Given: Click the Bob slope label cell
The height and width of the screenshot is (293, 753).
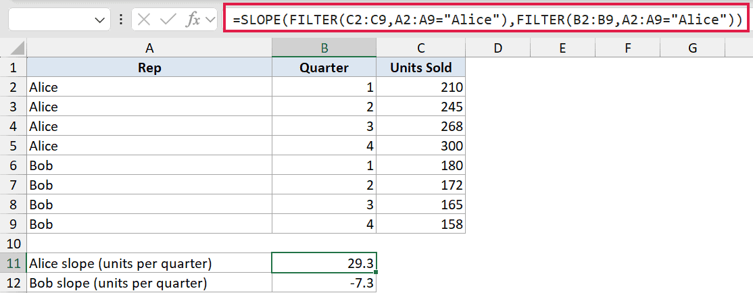Looking at the screenshot, I should [149, 282].
